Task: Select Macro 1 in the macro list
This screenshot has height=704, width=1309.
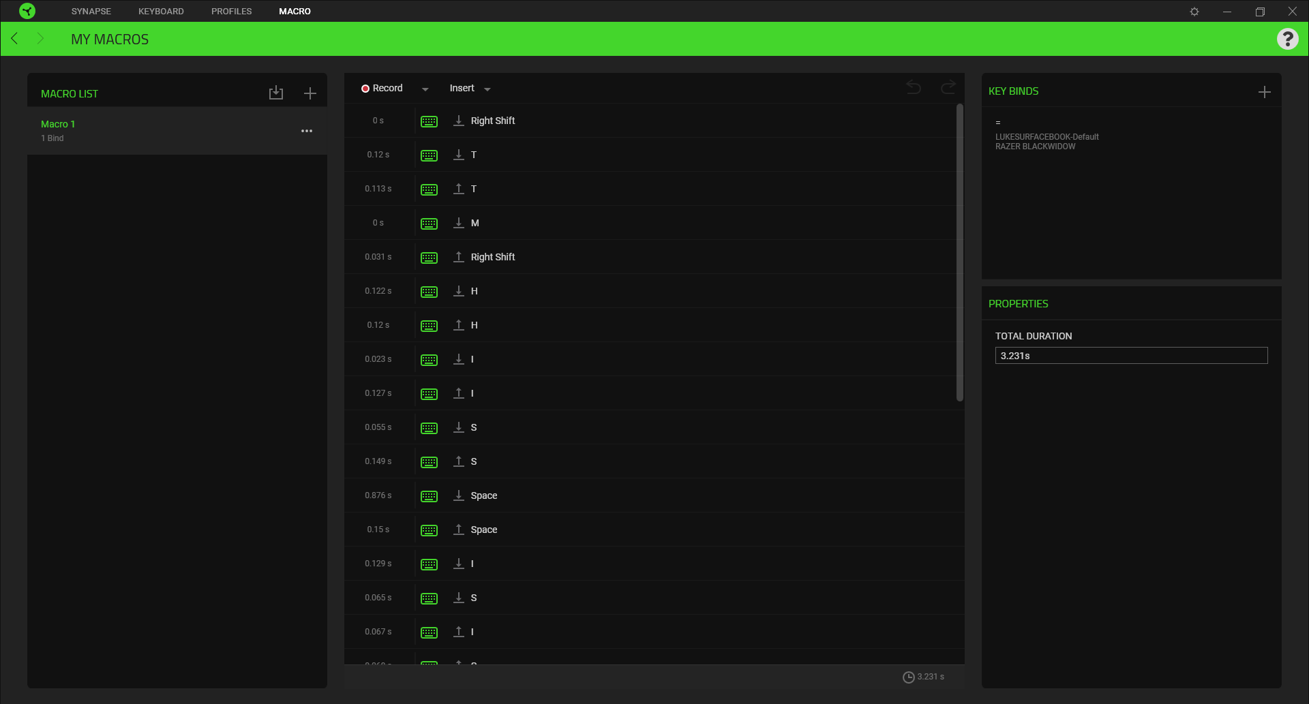Action: click(58, 124)
